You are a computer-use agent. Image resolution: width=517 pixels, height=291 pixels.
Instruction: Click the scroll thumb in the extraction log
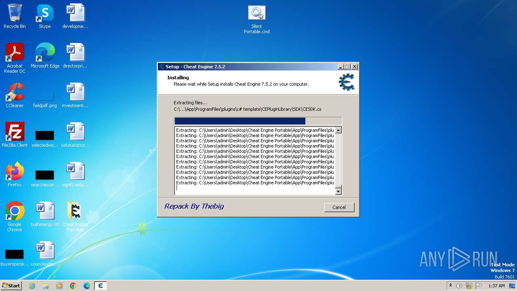[x=338, y=187]
